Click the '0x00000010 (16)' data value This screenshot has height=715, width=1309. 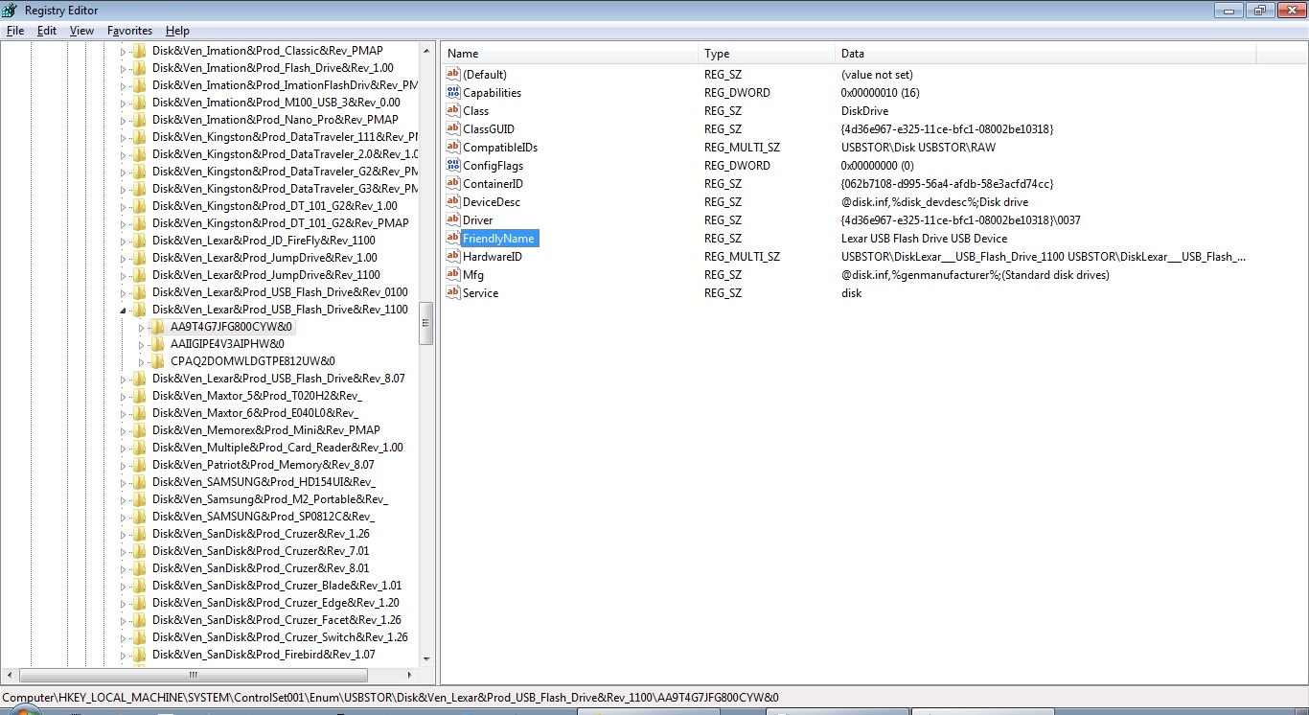[880, 93]
